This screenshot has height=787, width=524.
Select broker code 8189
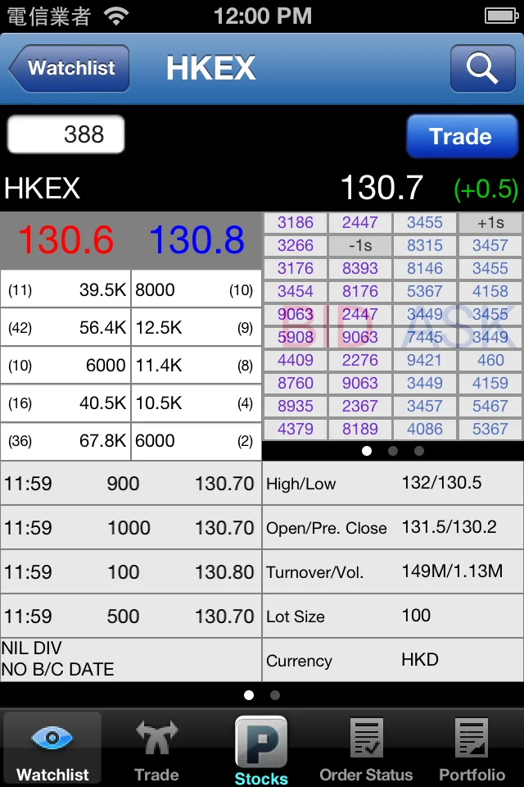click(x=360, y=429)
